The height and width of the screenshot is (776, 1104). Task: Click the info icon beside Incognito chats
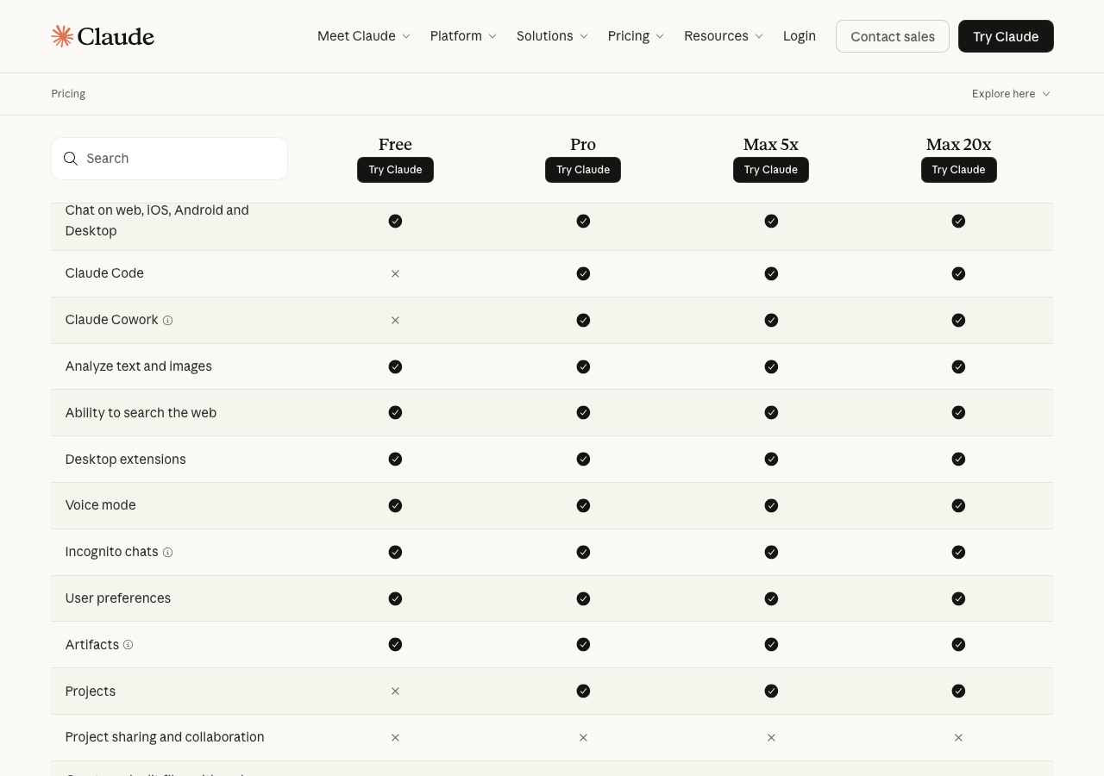(168, 553)
